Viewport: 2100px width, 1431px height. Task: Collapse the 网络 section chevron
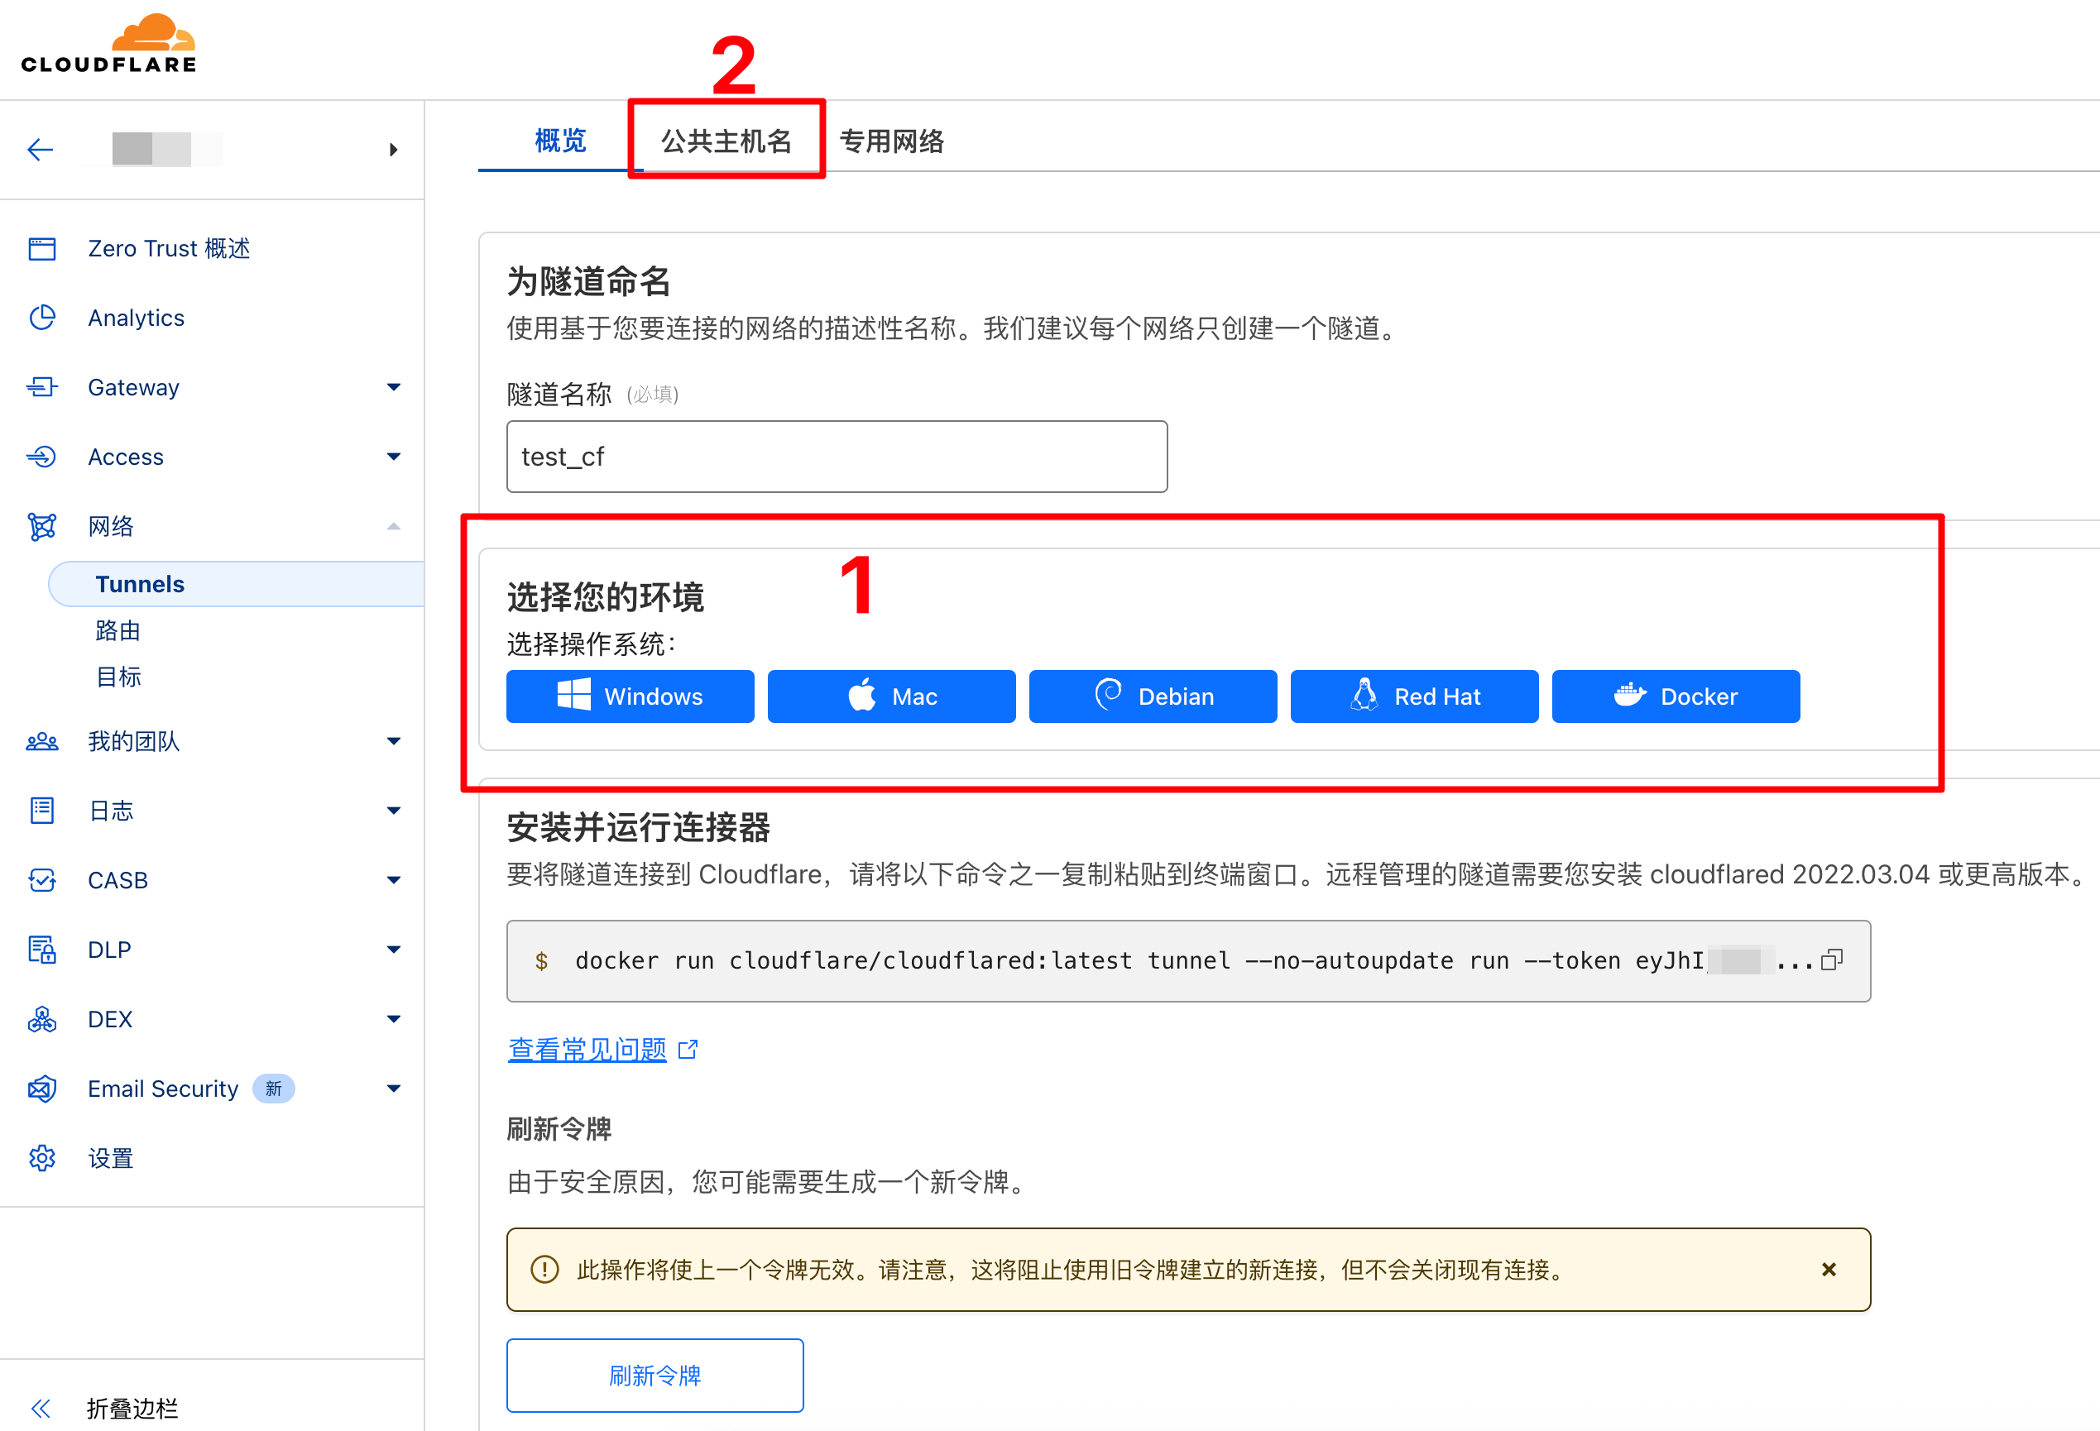click(393, 527)
